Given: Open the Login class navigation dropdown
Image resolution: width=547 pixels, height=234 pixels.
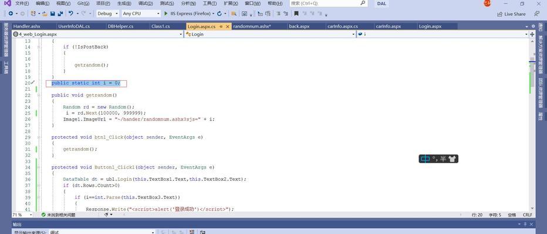Looking at the screenshot, I should 271,35.
